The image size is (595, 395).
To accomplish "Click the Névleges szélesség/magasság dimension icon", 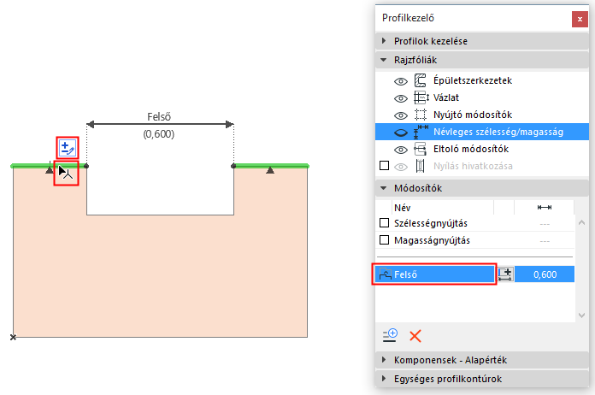I will [421, 132].
